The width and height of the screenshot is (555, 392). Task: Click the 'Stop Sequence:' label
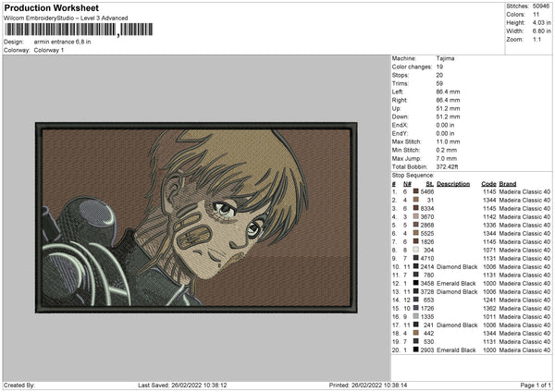tap(413, 176)
